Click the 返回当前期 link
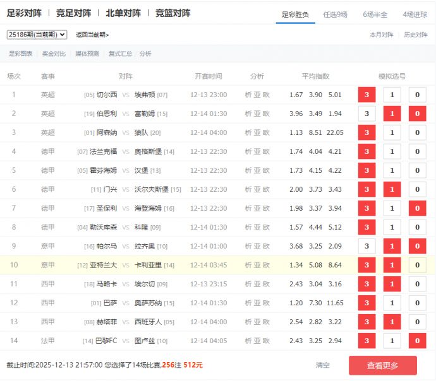The image size is (436, 381). 92,35
